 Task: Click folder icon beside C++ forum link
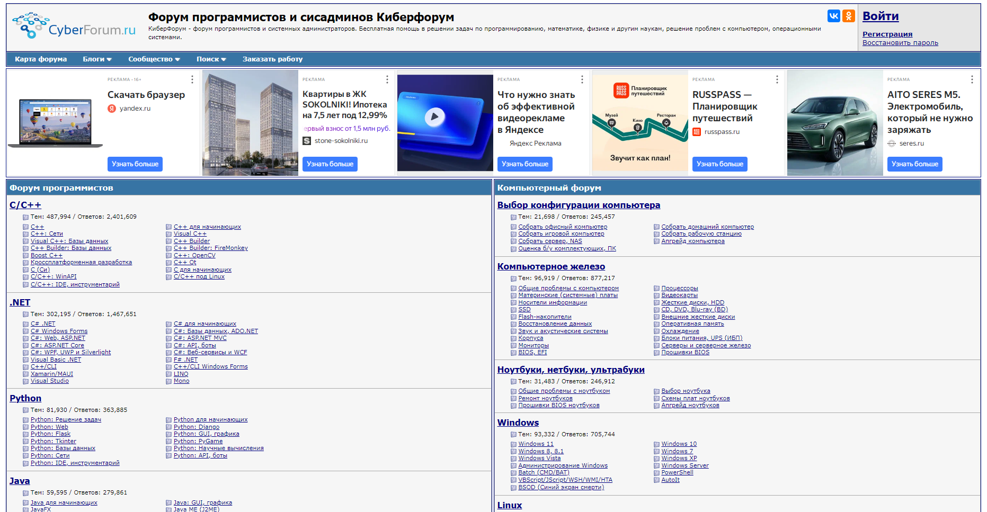(x=25, y=227)
